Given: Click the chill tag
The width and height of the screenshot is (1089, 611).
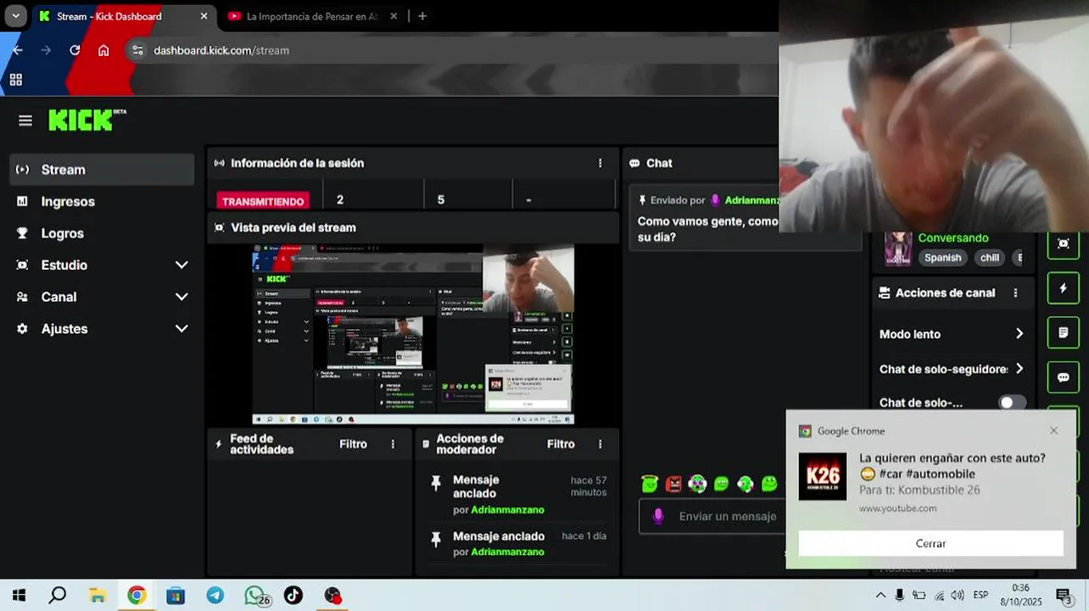Looking at the screenshot, I should 990,258.
